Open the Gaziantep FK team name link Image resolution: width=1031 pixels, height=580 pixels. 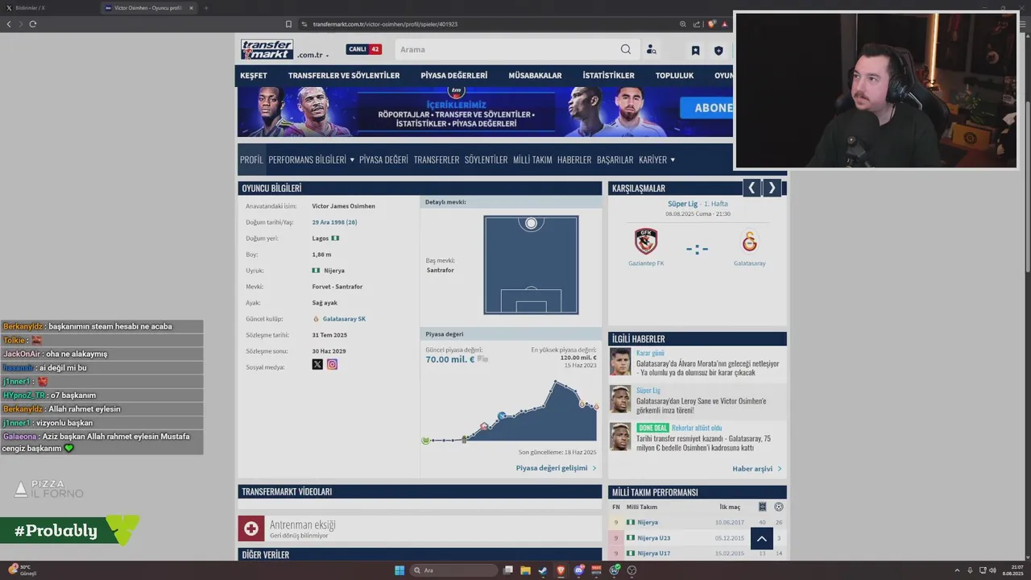click(x=646, y=263)
